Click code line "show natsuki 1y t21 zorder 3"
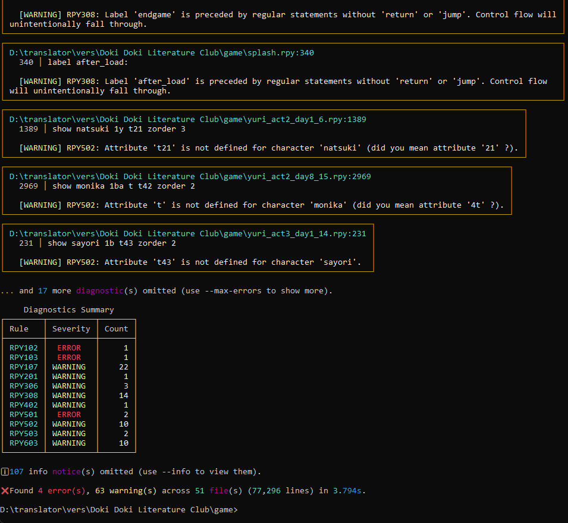The image size is (568, 523). point(119,129)
